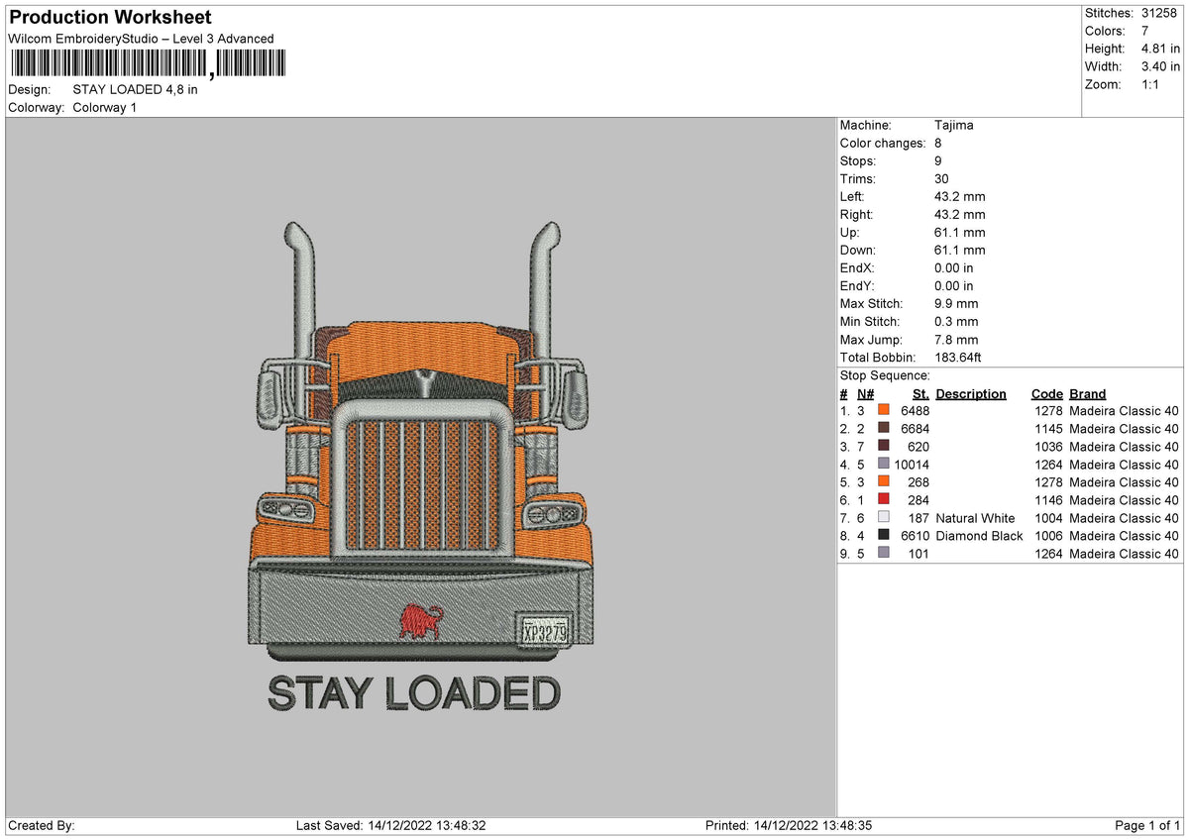Click the XP3279 license plate on the truck
The height and width of the screenshot is (840, 1189).
[x=543, y=630]
